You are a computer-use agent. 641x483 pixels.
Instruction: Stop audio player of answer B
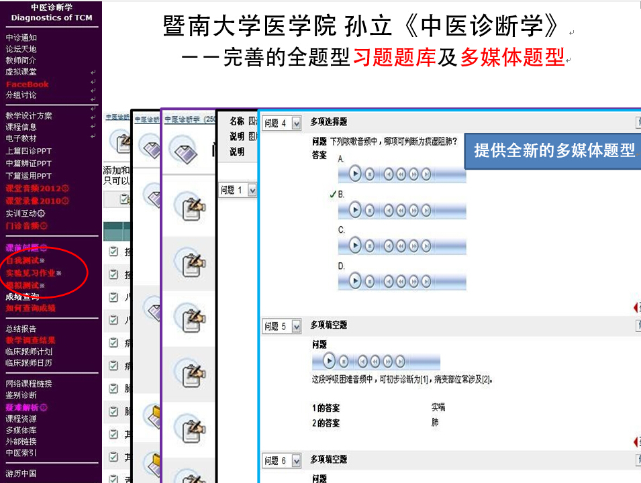(370, 211)
